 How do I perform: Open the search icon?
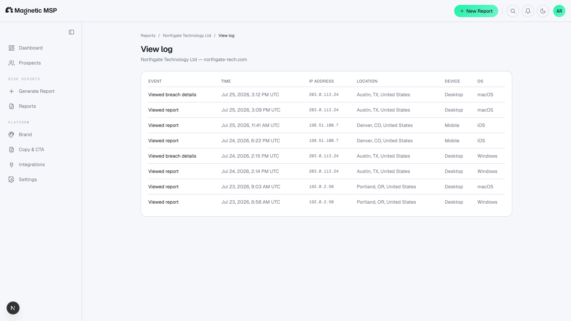[513, 11]
